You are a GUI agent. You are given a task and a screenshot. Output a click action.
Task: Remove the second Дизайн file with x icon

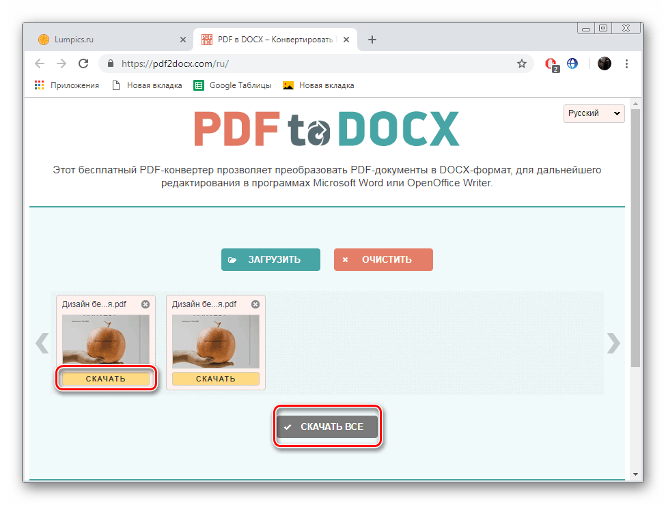pos(255,304)
